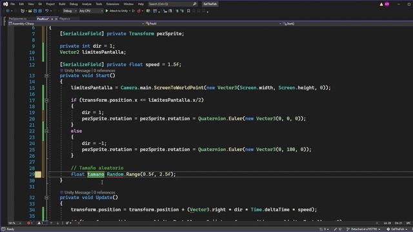The height and width of the screenshot is (232, 413).
Task: Click 'limitesPantalla' on line 10
Action: 103,52
